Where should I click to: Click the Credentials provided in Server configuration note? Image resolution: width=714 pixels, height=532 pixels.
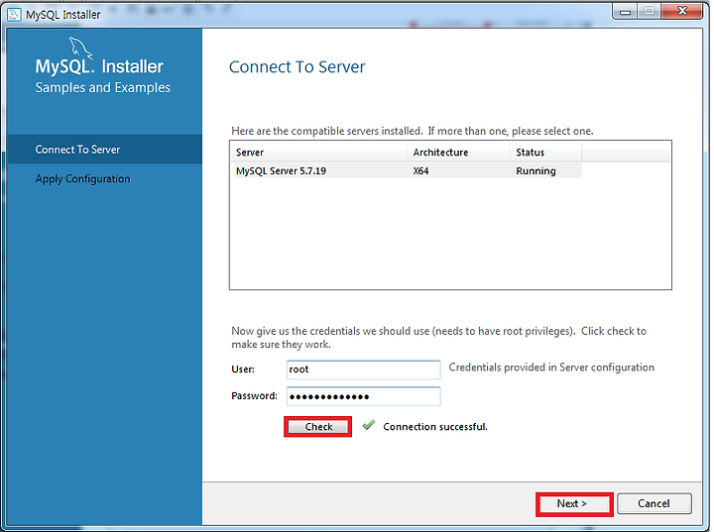pyautogui.click(x=551, y=368)
